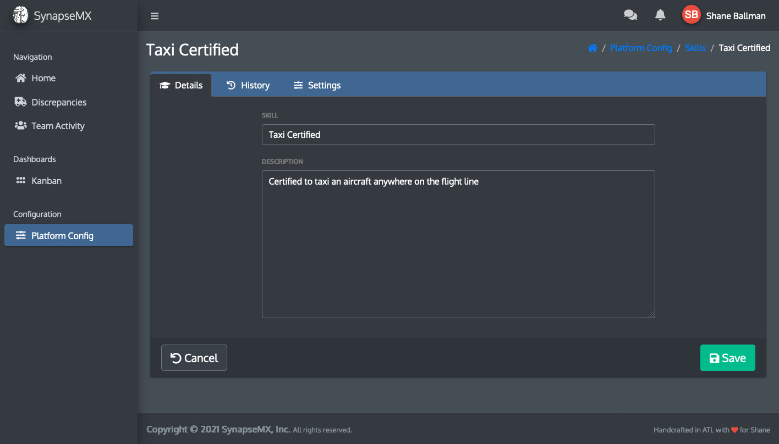Toggle sidebar with the hamburger menu icon
Screen dimensions: 779x444
click(155, 16)
